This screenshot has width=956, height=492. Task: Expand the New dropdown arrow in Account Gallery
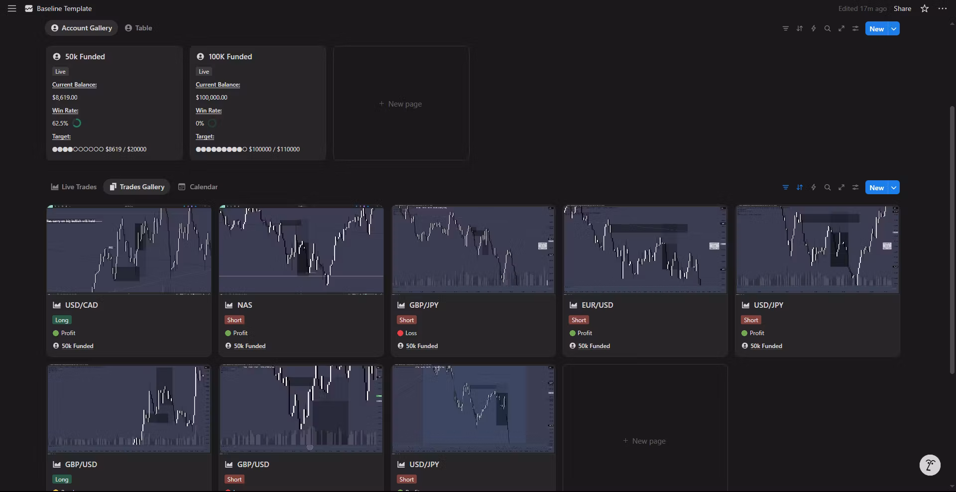click(894, 29)
